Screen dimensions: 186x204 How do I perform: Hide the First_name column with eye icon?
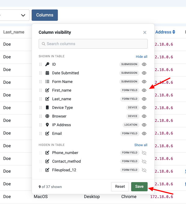[144, 90]
